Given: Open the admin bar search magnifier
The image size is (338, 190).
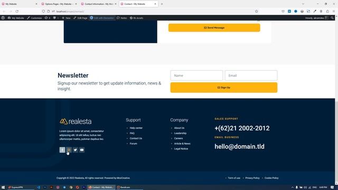Looking at the screenshot, I should point(332,18).
